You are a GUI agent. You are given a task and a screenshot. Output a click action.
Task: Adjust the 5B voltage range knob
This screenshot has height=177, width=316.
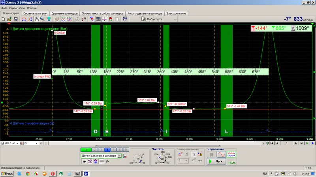tap(138, 159)
